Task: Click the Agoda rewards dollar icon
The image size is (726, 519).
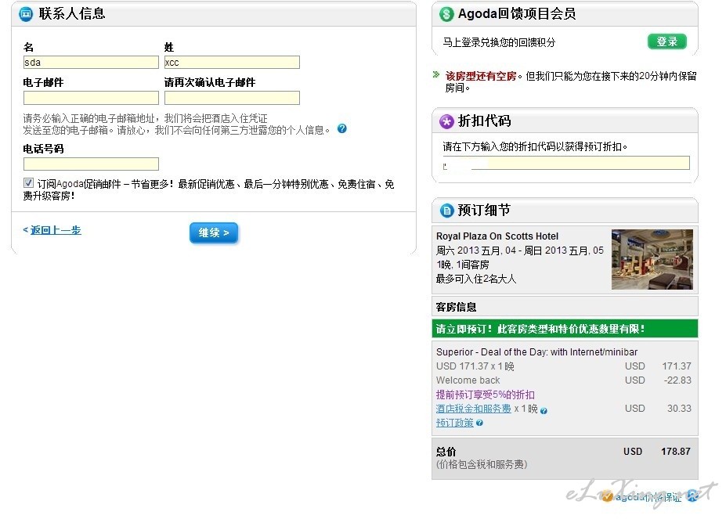Action: pos(446,14)
